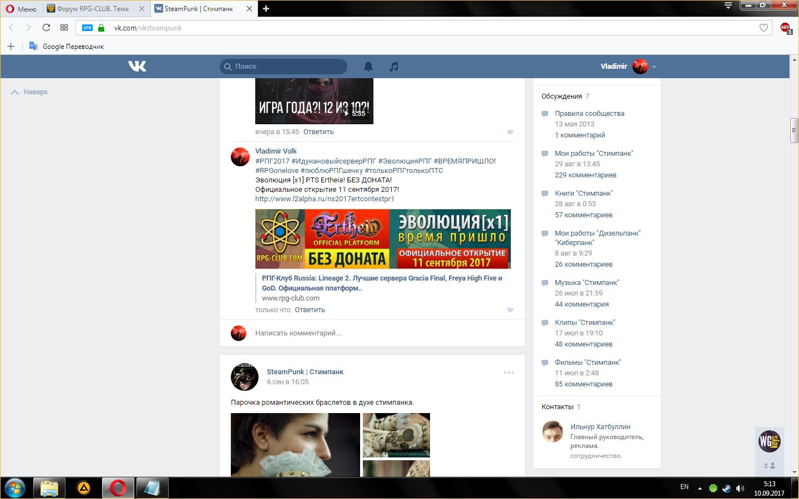Open the Vladimir Volk author link

276,151
